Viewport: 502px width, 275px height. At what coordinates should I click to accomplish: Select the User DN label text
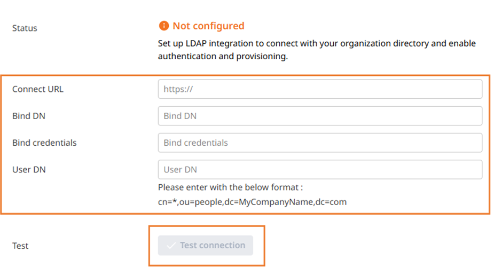pos(29,170)
